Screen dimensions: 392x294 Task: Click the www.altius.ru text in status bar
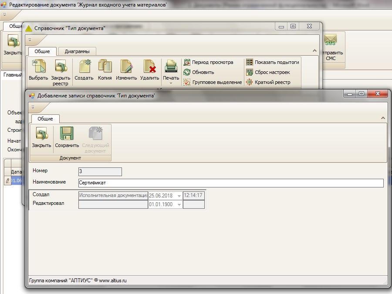(113, 281)
